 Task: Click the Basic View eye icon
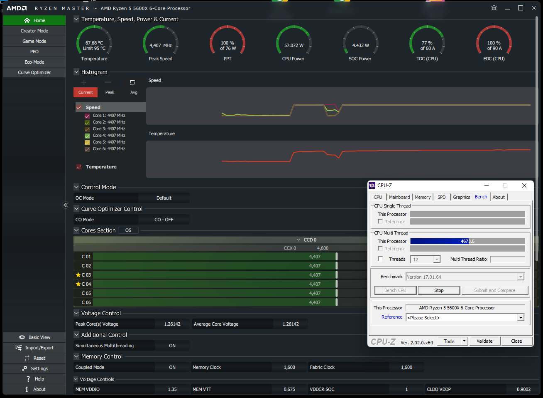click(22, 337)
